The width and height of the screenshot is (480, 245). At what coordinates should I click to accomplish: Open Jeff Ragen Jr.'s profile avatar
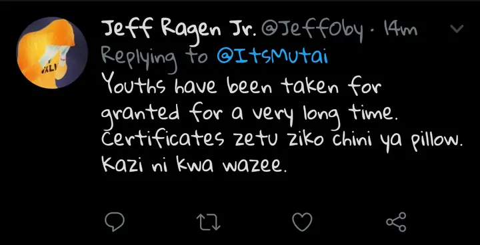[52, 53]
